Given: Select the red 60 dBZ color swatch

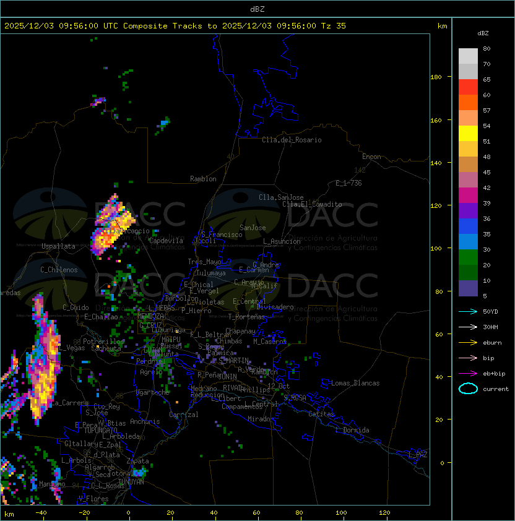Looking at the screenshot, I should (468, 87).
